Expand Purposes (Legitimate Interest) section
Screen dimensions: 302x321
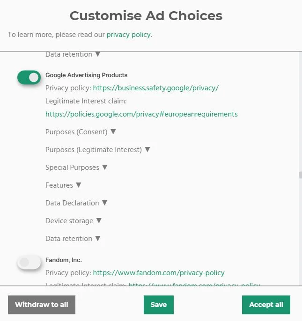click(97, 150)
